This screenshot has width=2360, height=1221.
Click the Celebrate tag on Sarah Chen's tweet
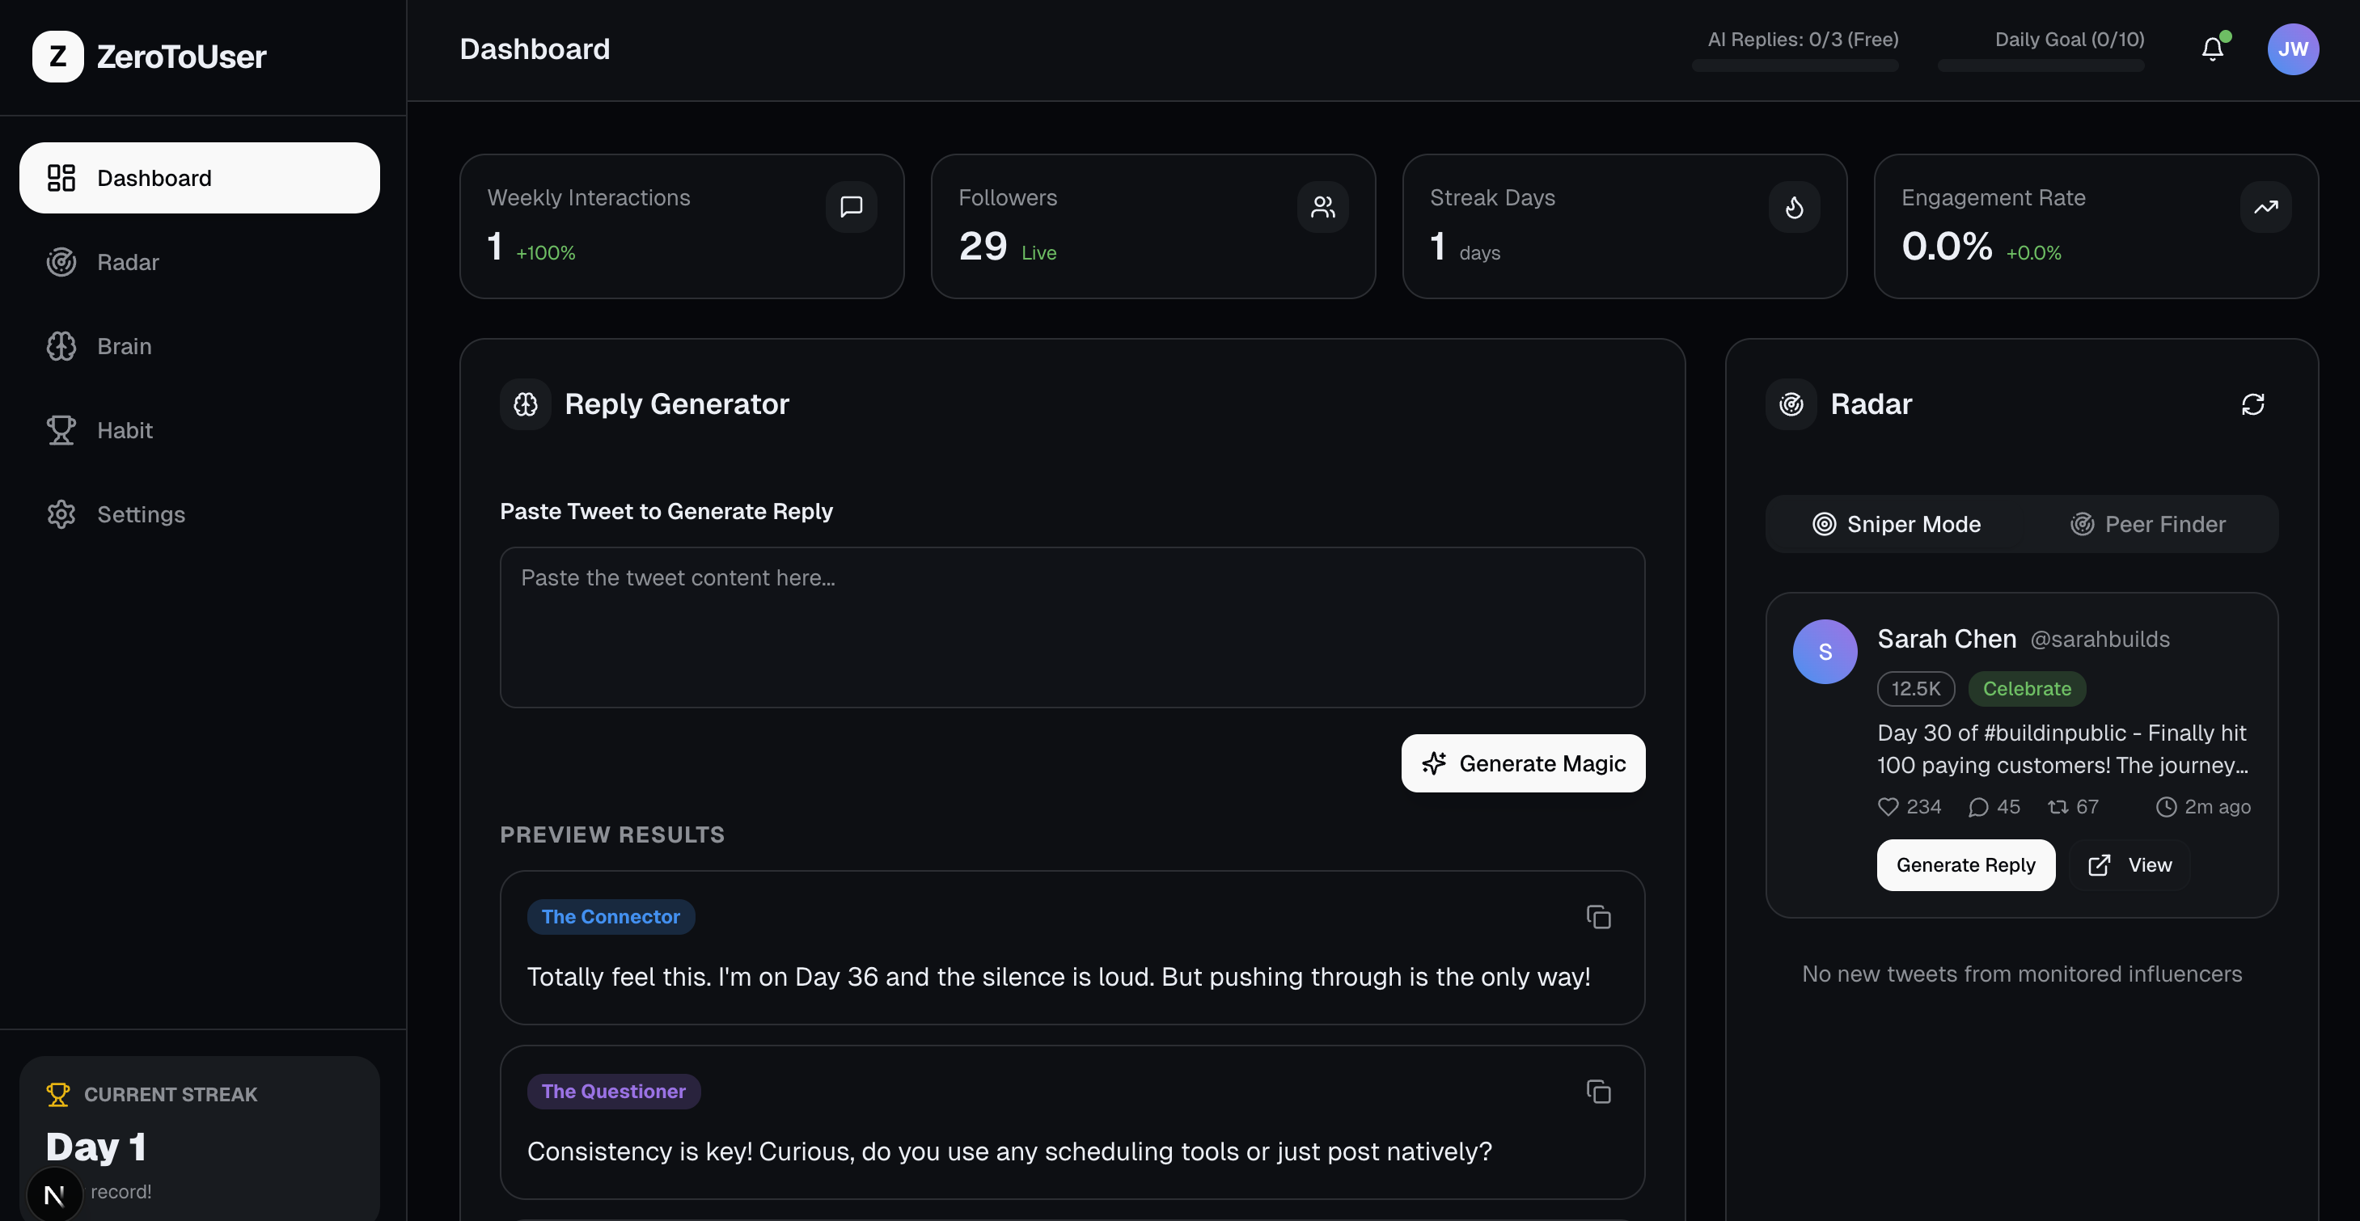(2027, 689)
